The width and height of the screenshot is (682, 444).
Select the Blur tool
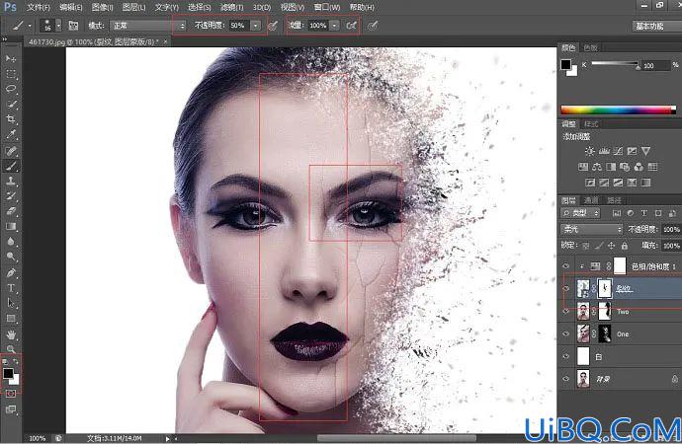(11, 242)
